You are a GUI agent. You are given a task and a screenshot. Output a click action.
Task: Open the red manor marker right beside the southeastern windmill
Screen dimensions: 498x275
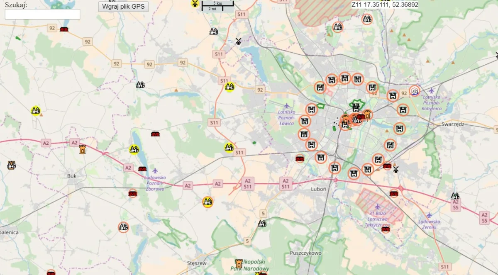coord(387,166)
